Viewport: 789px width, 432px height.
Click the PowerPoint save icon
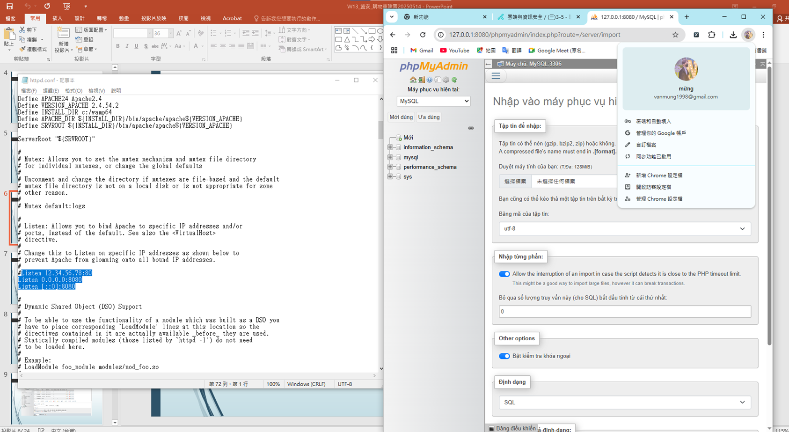pyautogui.click(x=9, y=6)
